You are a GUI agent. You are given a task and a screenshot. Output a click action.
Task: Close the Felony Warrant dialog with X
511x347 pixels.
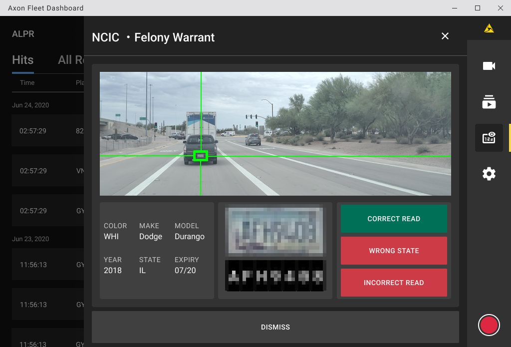[x=445, y=36]
